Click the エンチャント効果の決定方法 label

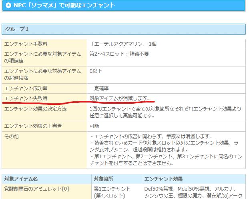[35, 109]
